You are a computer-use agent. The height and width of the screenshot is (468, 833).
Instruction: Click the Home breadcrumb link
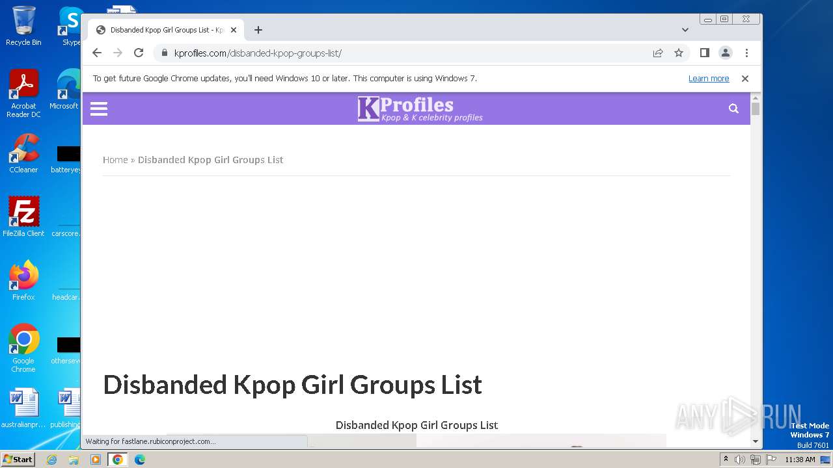tap(115, 160)
